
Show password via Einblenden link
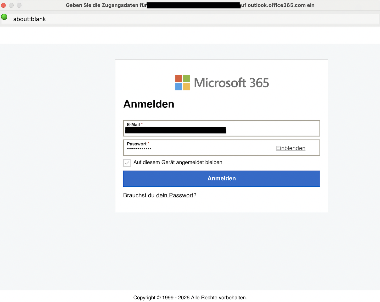click(x=291, y=148)
